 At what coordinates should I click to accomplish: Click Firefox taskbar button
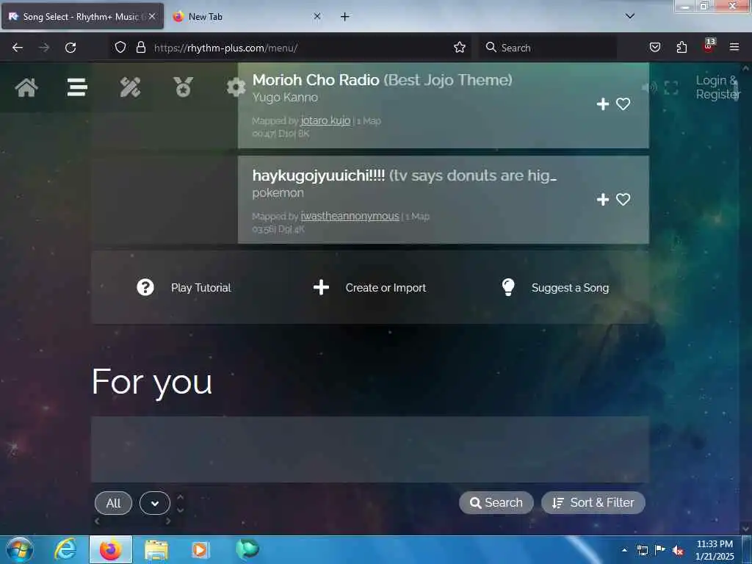[110, 549]
